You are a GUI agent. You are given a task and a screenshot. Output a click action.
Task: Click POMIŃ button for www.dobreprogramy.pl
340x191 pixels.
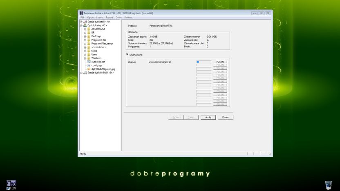click(x=220, y=62)
